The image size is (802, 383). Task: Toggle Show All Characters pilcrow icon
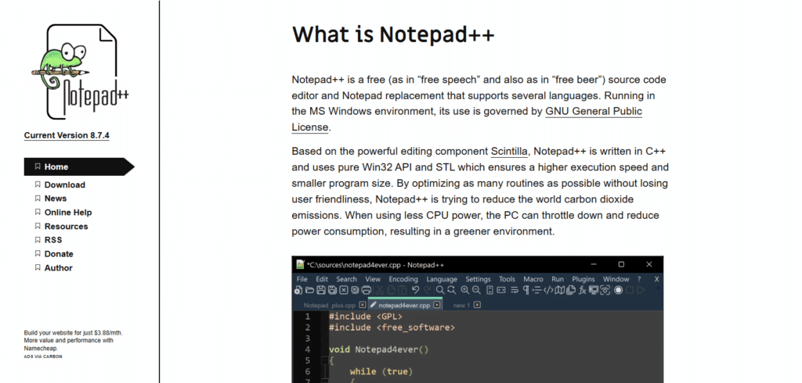tap(526, 290)
